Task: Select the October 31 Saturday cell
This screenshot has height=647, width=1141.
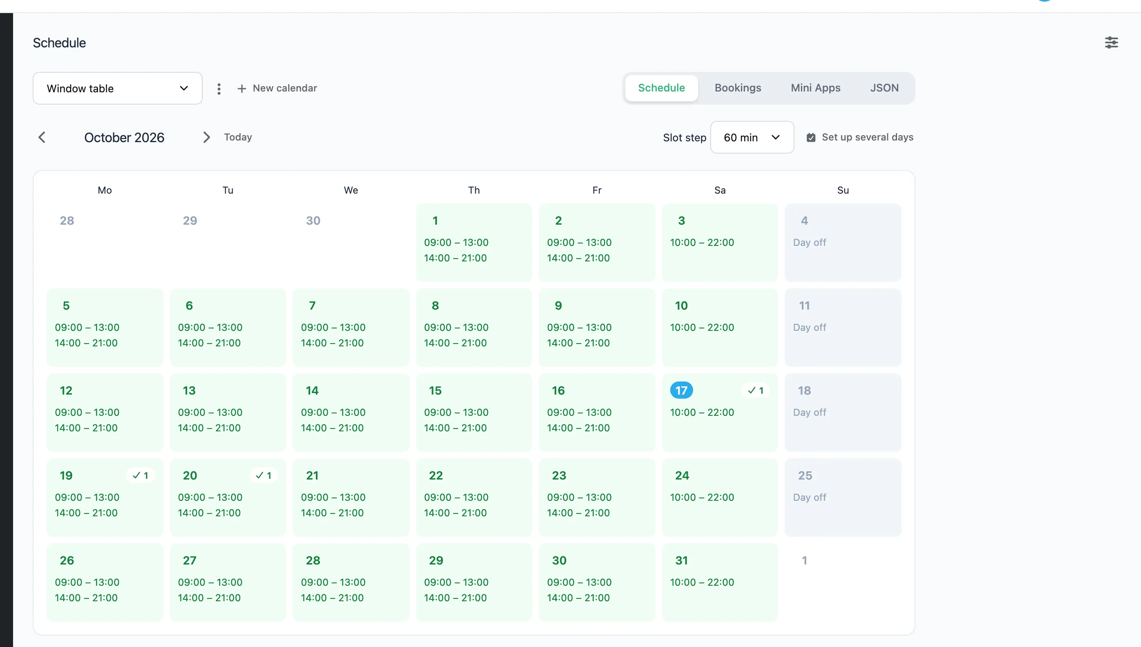Action: (x=720, y=582)
